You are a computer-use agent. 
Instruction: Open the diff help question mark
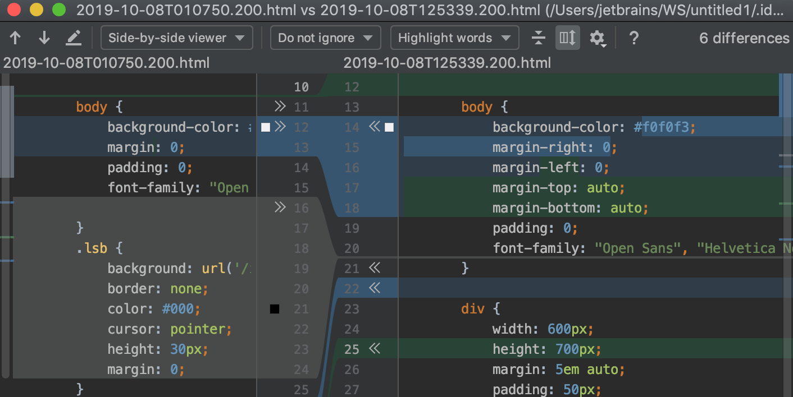point(634,38)
